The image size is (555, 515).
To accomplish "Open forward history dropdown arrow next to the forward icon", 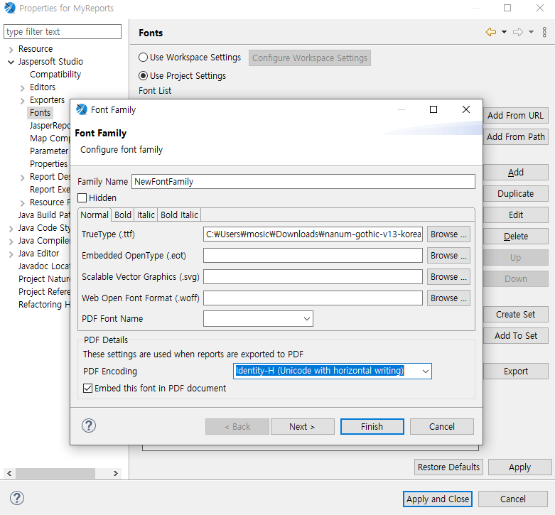I will tap(531, 32).
